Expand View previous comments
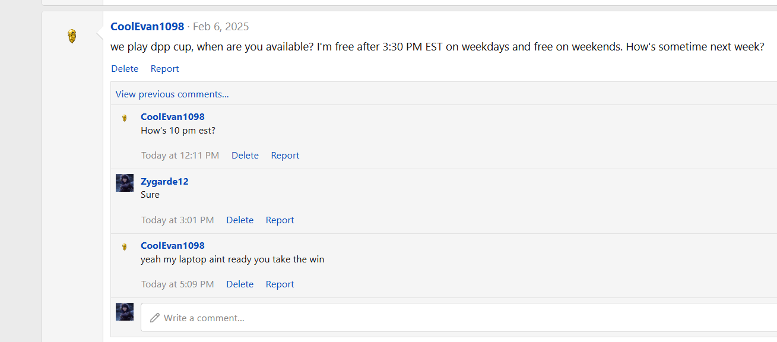This screenshot has width=777, height=342. 172,94
